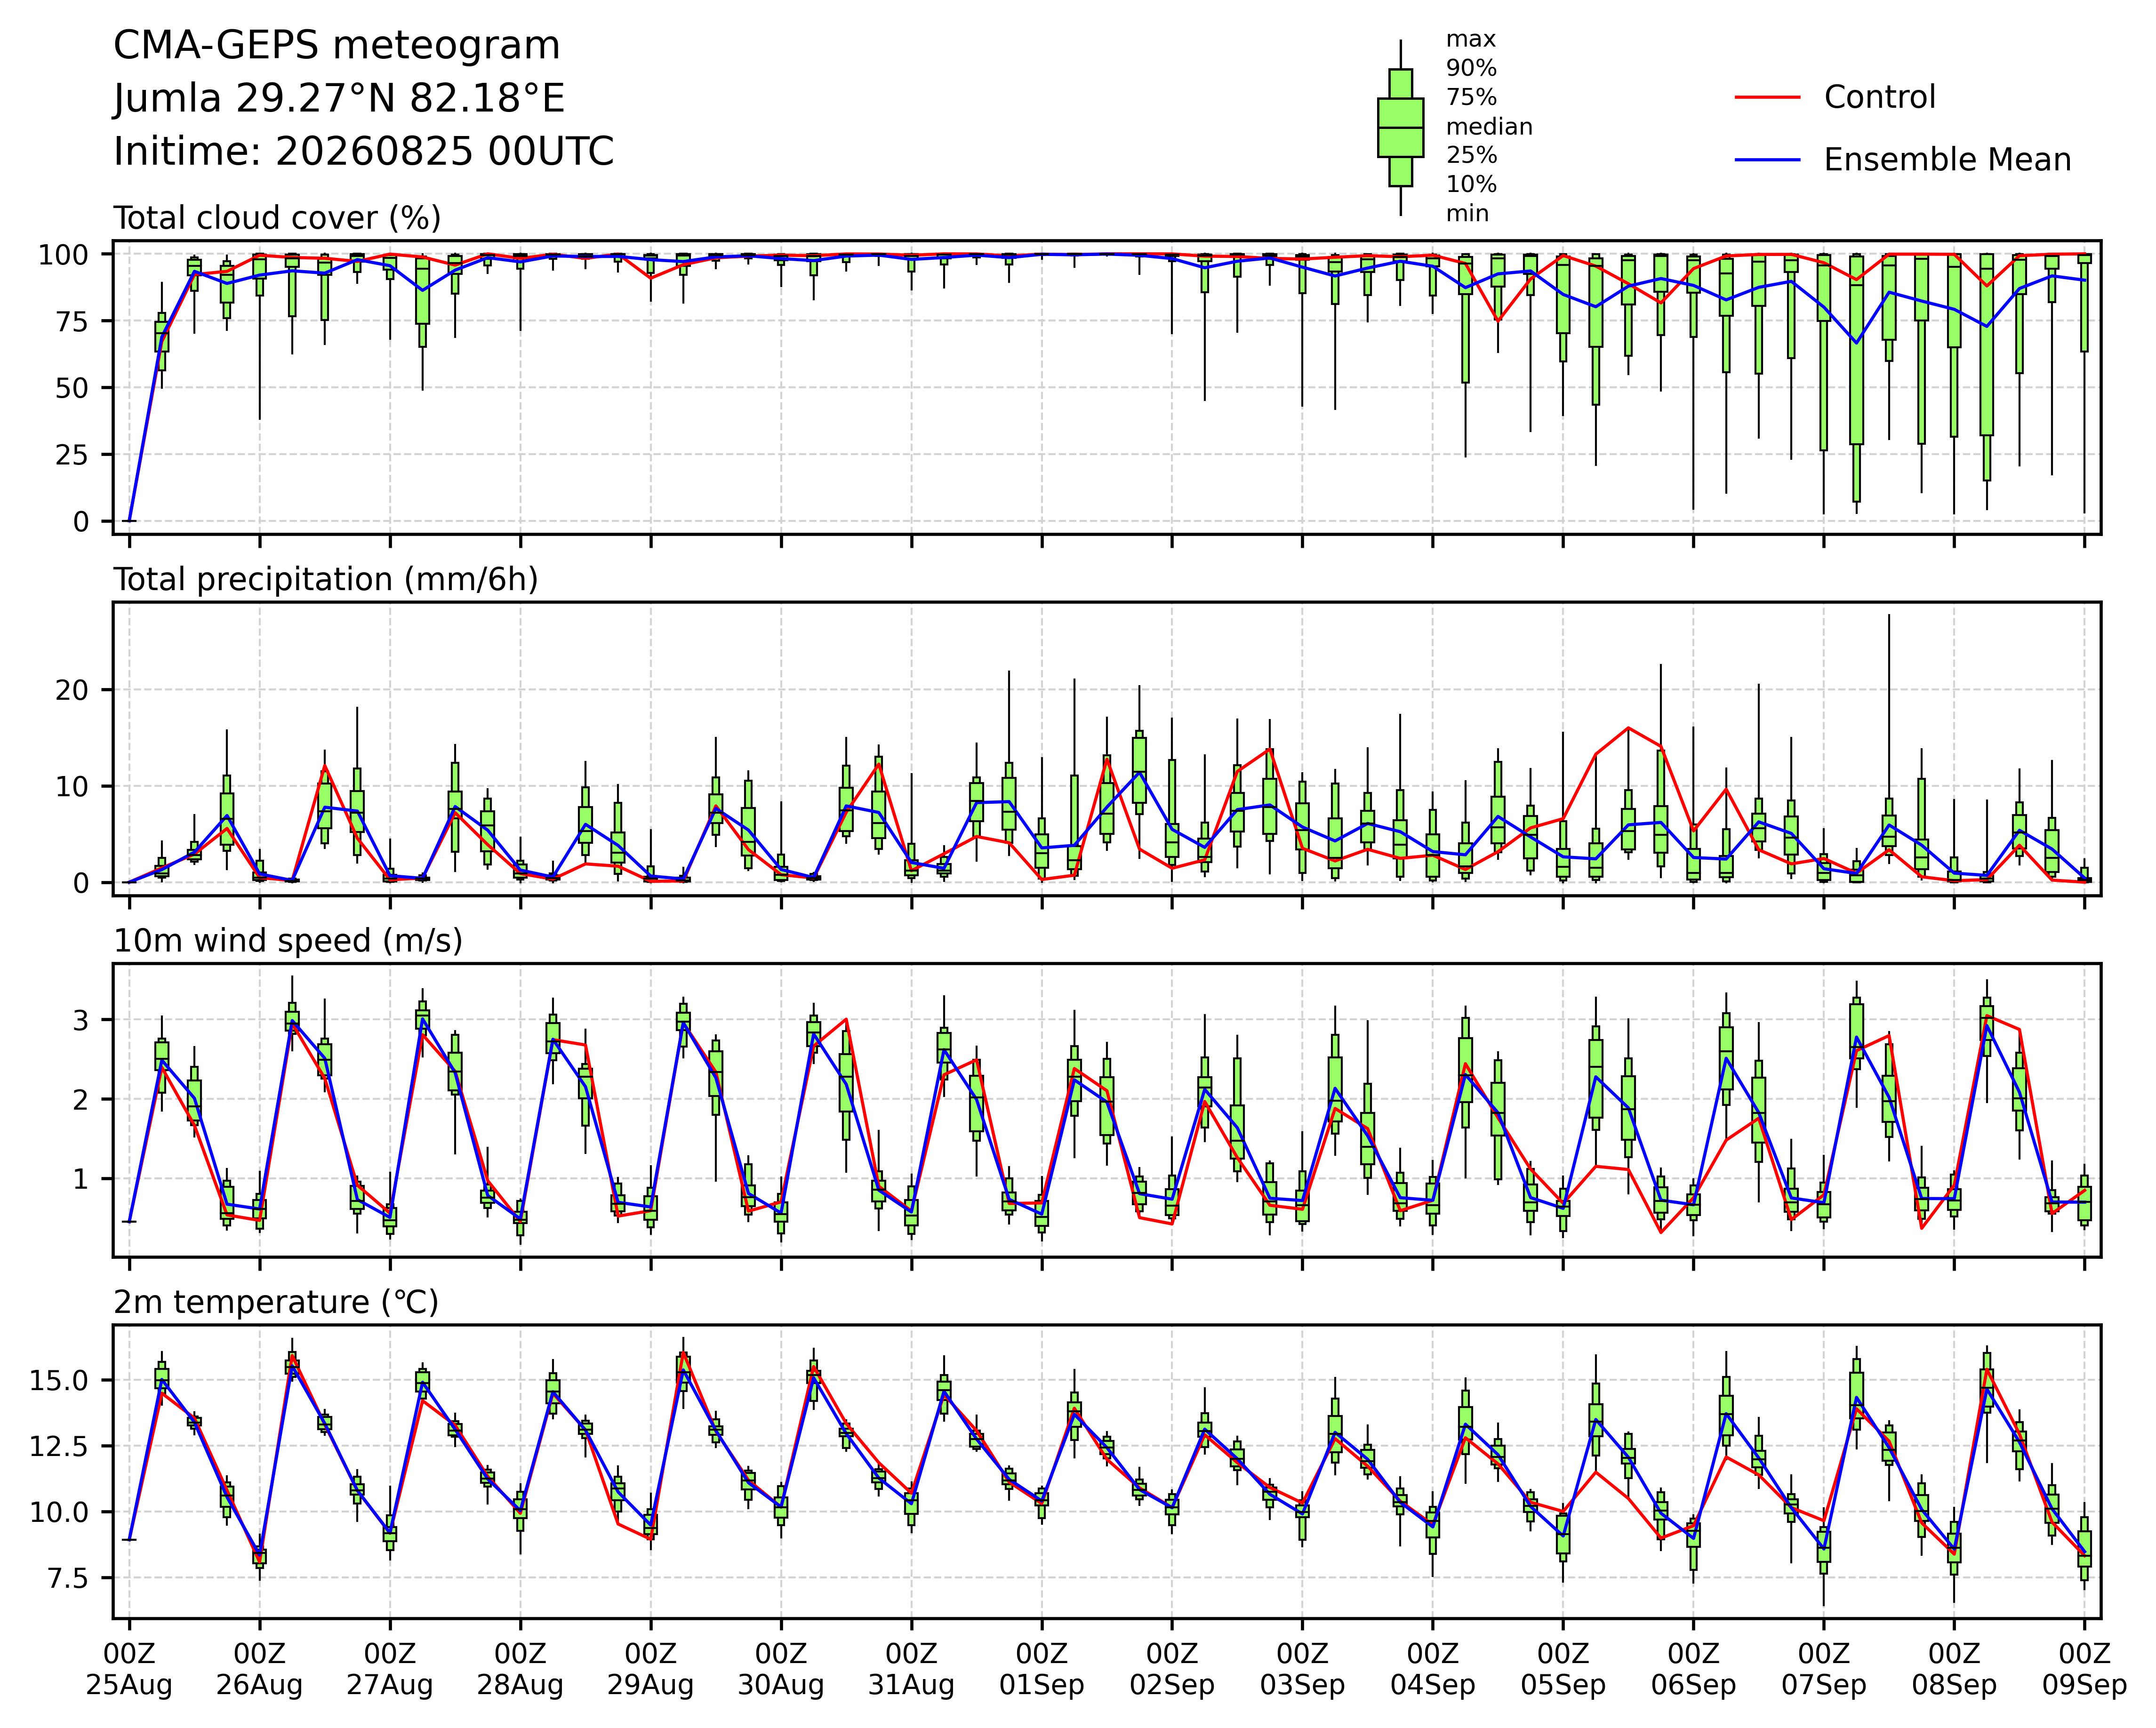This screenshot has height=1728, width=2156.
Task: Click the '00Z 01Sep' x-axis label
Action: [x=1042, y=1669]
